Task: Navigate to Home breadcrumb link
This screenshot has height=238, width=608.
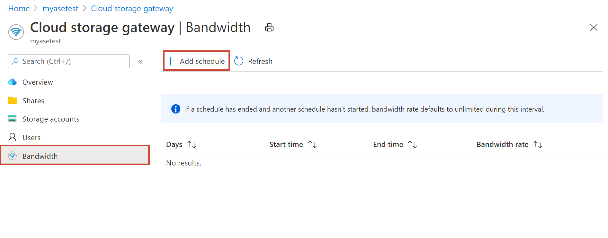Action: (19, 9)
